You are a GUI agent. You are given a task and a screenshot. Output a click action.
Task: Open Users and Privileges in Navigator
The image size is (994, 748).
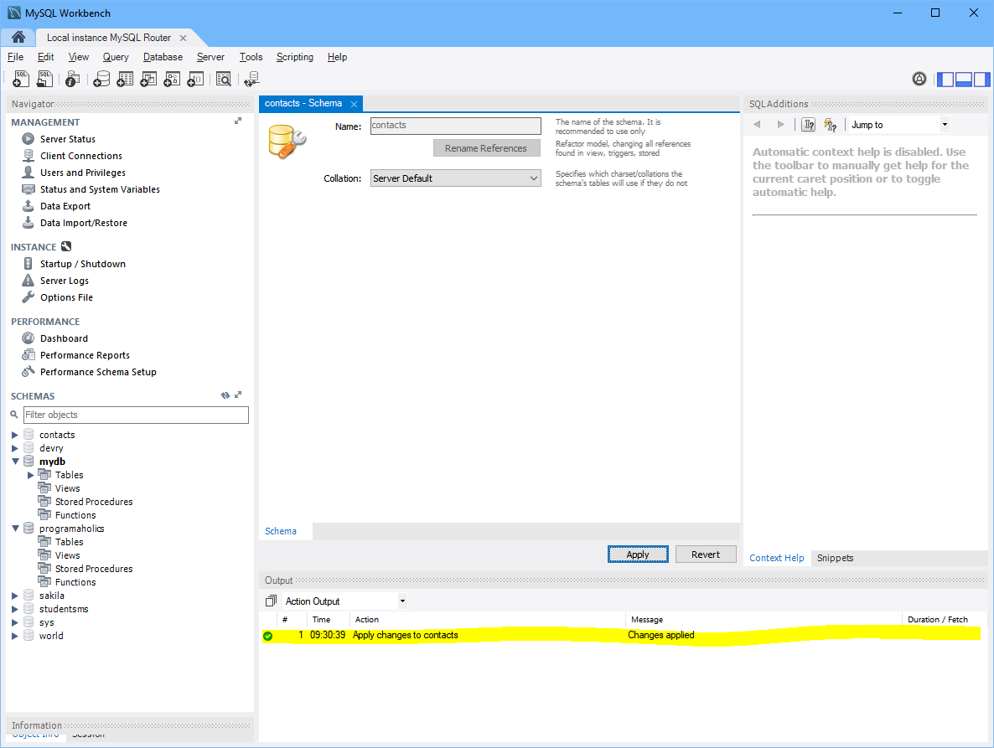click(82, 173)
